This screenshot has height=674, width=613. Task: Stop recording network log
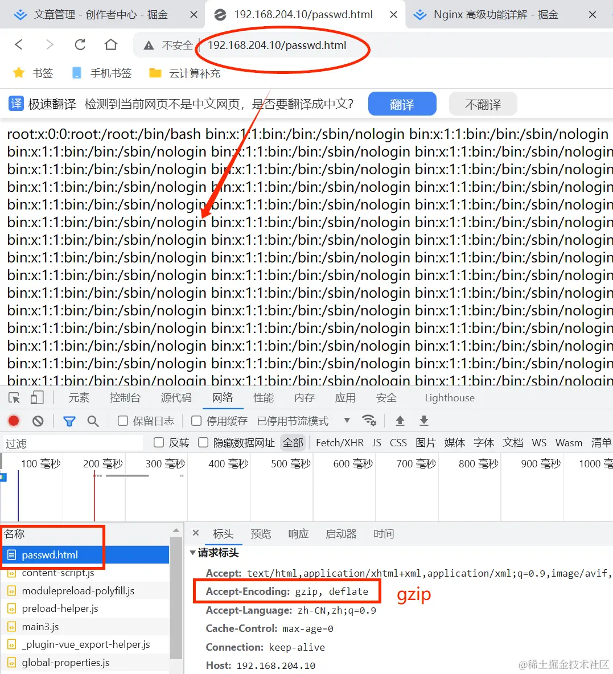[14, 421]
